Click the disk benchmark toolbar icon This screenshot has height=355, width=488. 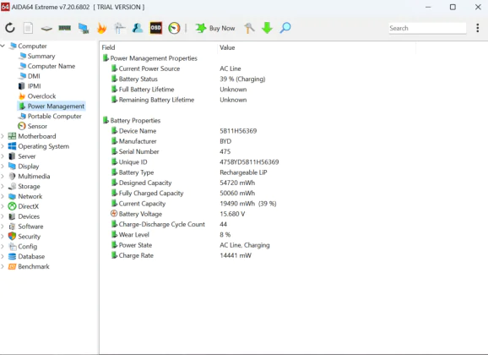(46, 29)
